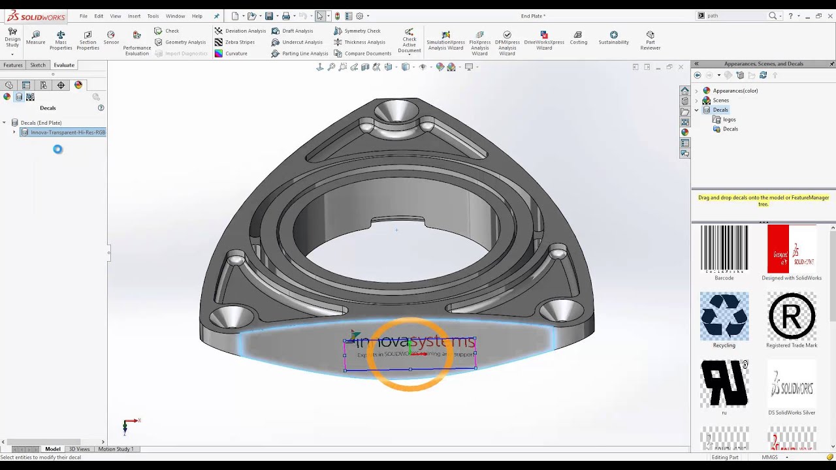Screen dimensions: 836x470
Task: Run Performance Evaluation
Action: click(137, 43)
